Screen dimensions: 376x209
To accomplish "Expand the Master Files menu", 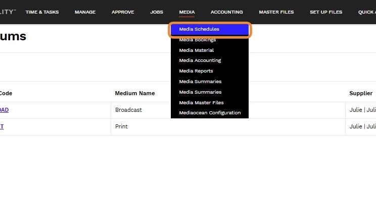I will coord(276,12).
